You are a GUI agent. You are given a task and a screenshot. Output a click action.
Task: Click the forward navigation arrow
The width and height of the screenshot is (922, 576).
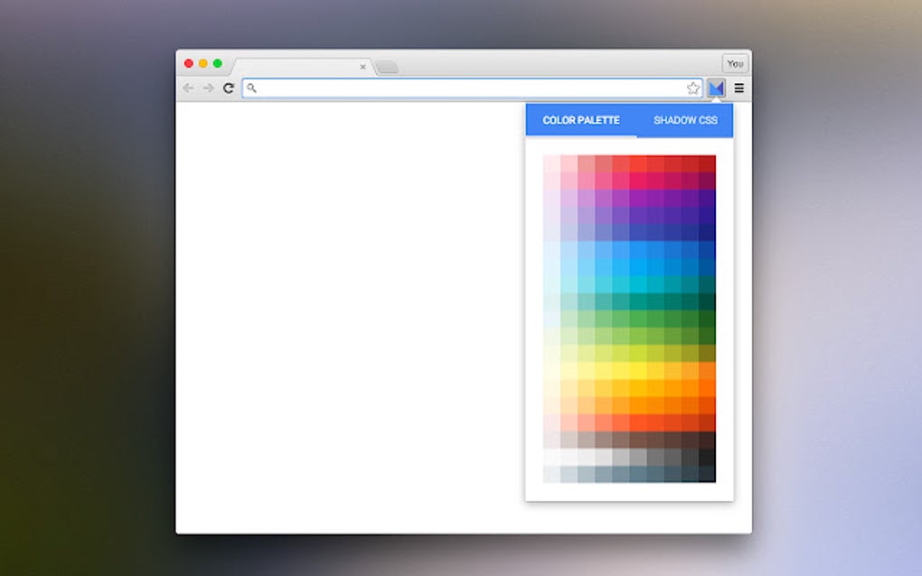coord(208,88)
